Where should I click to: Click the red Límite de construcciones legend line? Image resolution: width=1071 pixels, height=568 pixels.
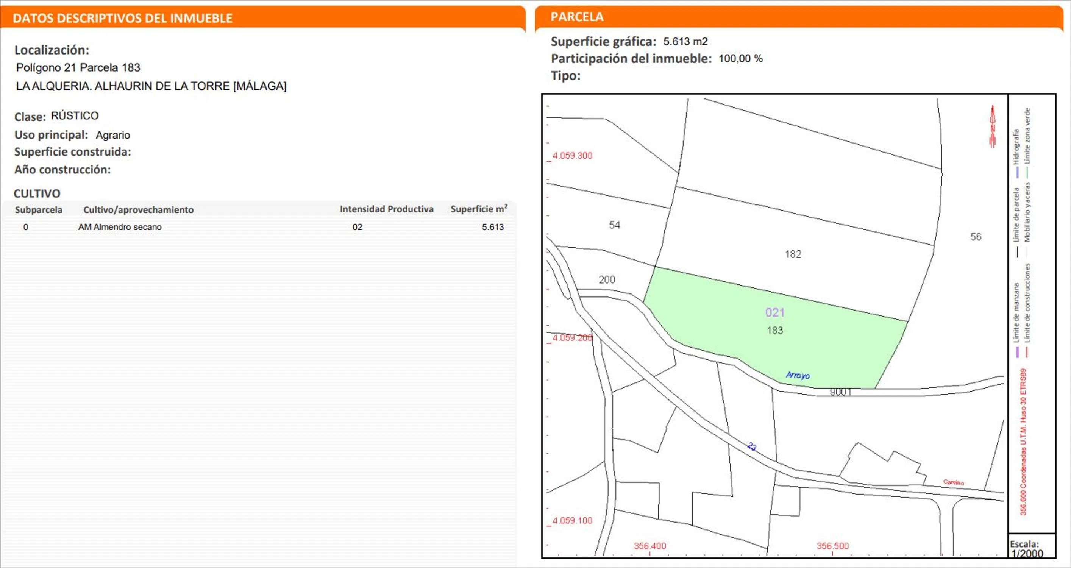click(x=1027, y=352)
